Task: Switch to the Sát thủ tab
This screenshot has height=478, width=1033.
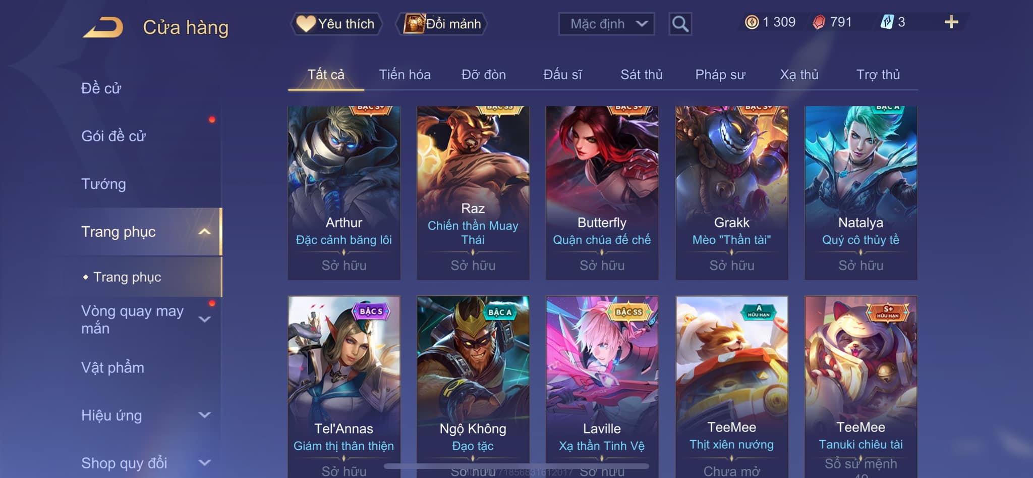Action: click(x=641, y=75)
